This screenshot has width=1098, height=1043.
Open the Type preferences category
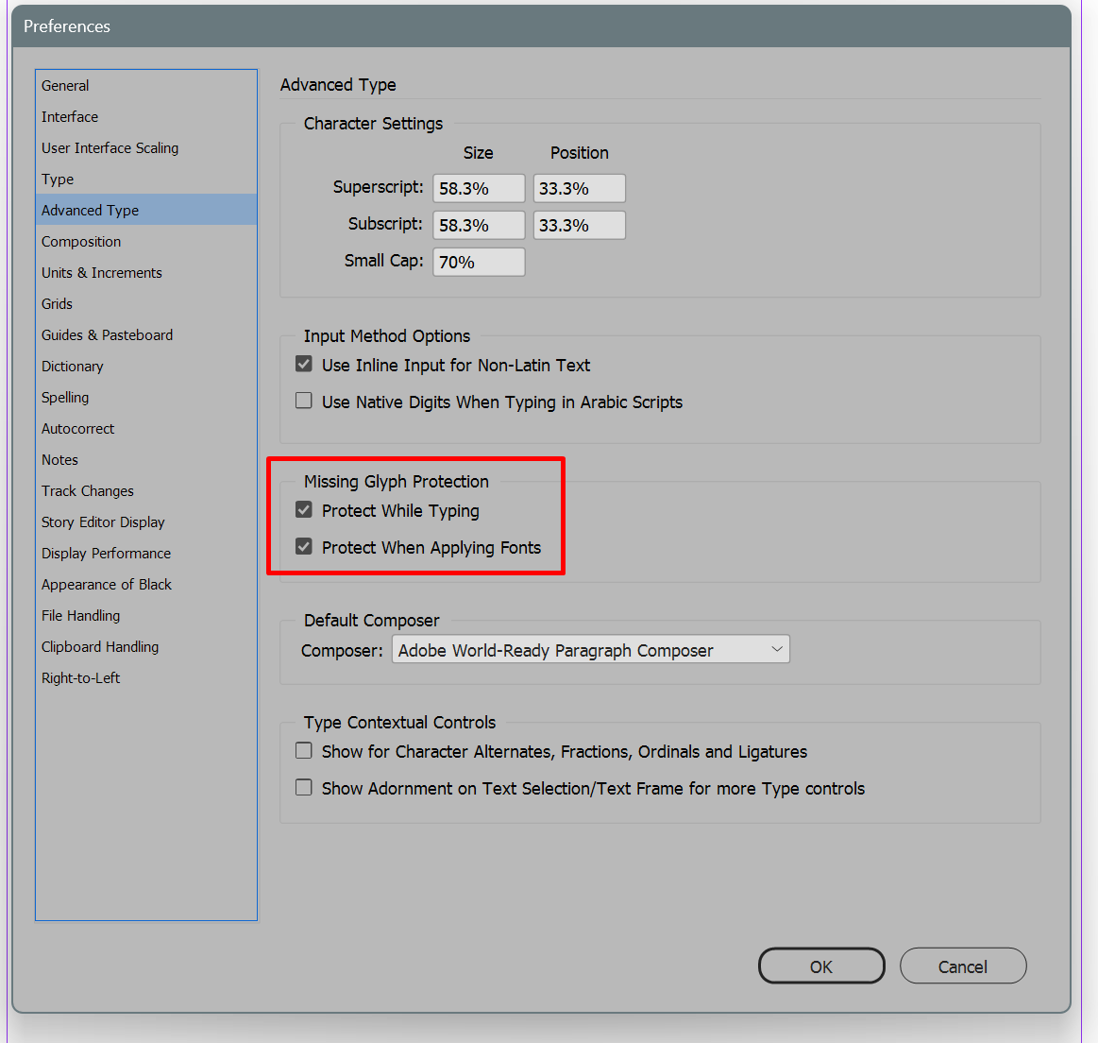coord(146,179)
